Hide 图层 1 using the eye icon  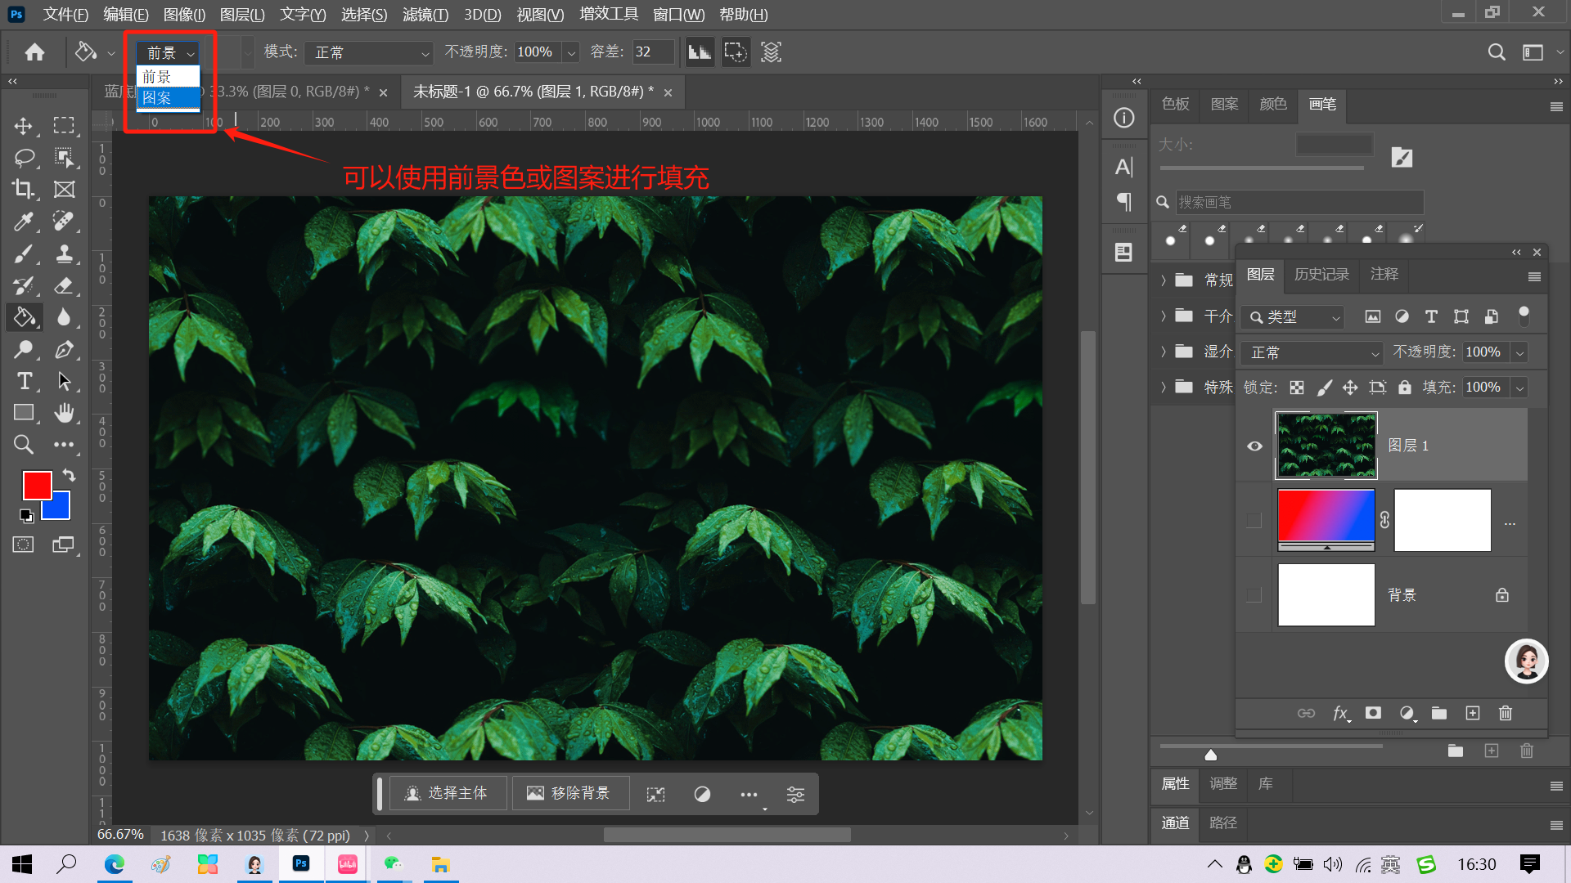(1254, 446)
